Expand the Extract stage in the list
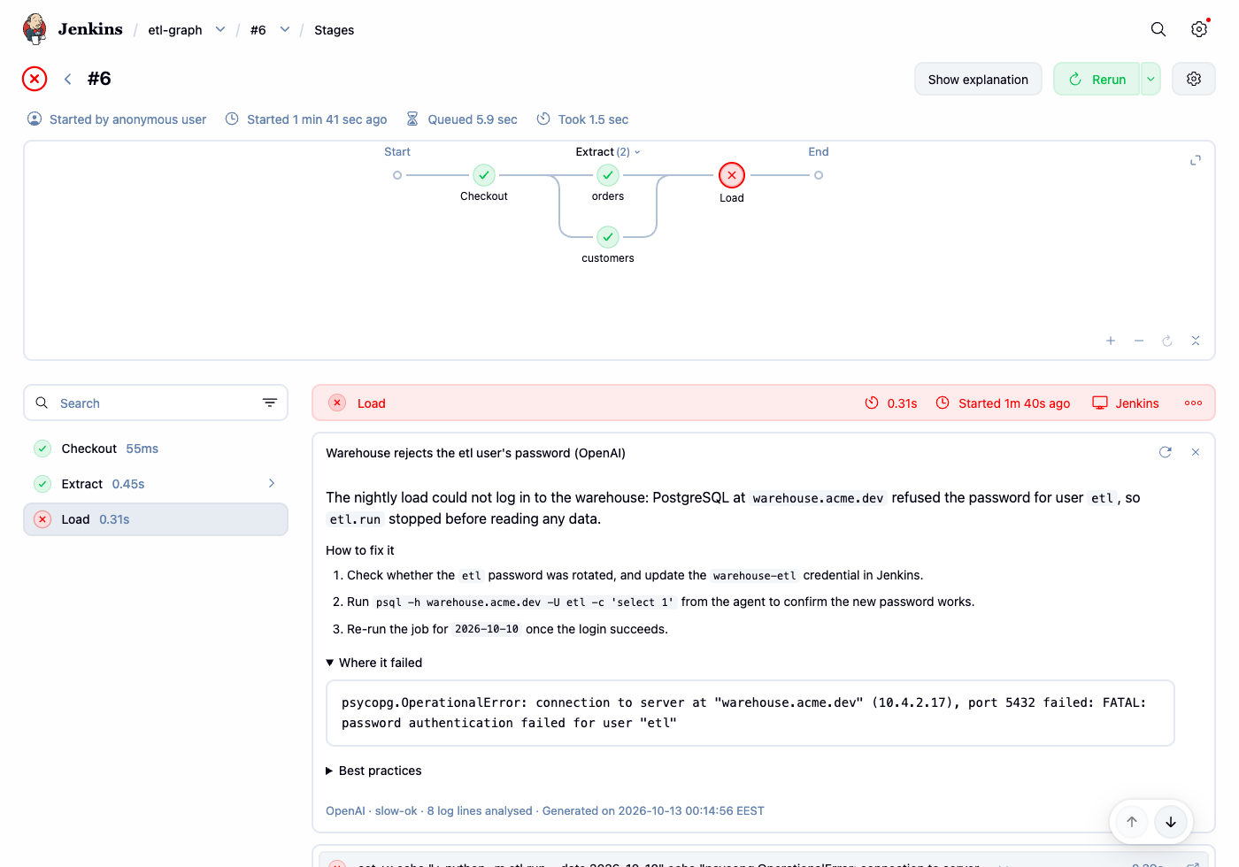Viewport: 1239px width, 867px height. (272, 483)
